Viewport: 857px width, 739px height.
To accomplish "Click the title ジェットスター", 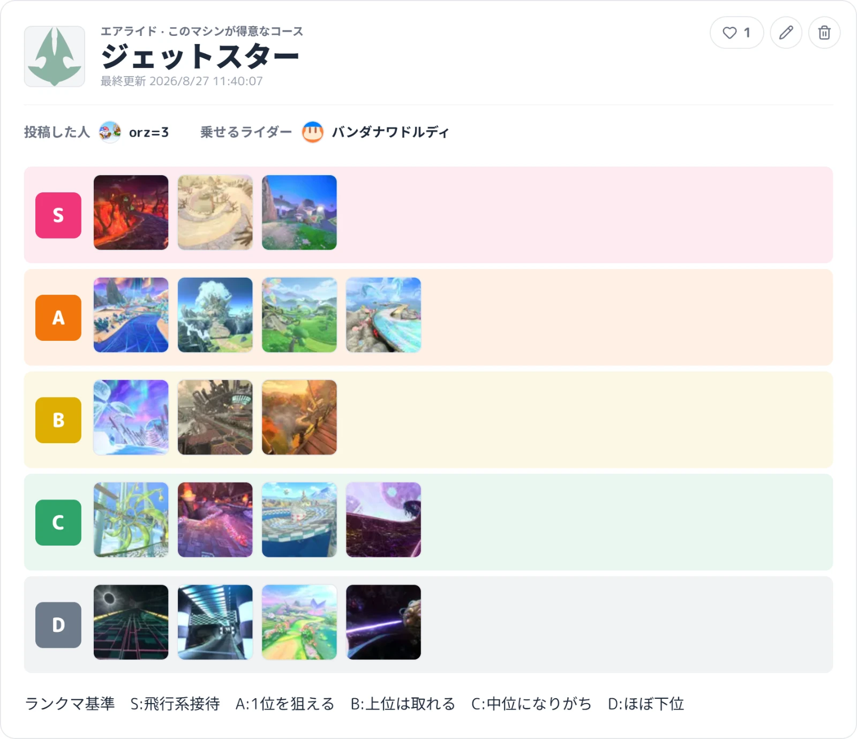I will 200,56.
